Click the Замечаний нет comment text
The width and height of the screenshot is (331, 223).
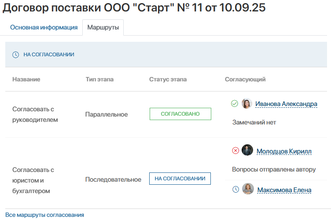pos(254,122)
